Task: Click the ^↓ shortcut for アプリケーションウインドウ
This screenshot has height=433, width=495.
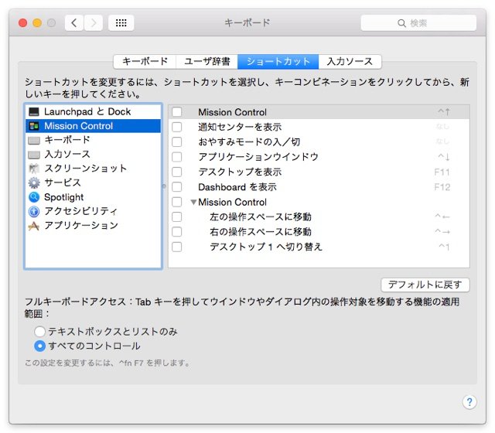Action: 443,157
